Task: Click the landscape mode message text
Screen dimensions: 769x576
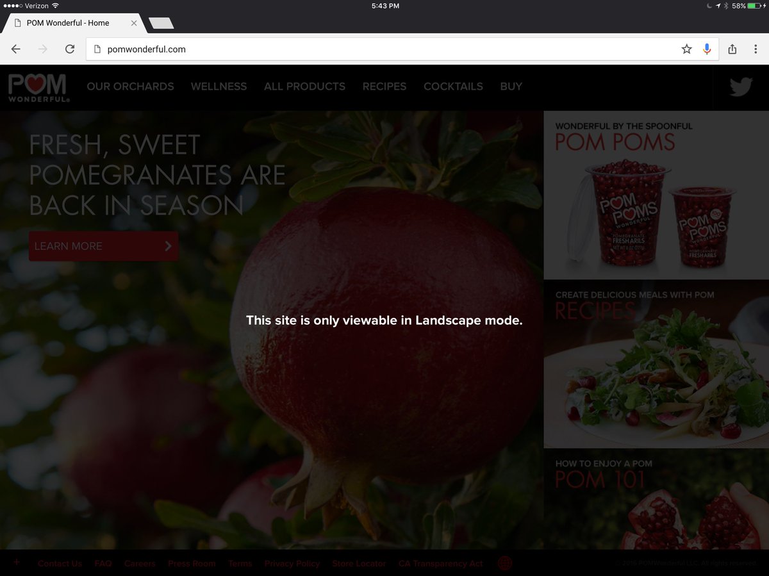Action: (384, 320)
